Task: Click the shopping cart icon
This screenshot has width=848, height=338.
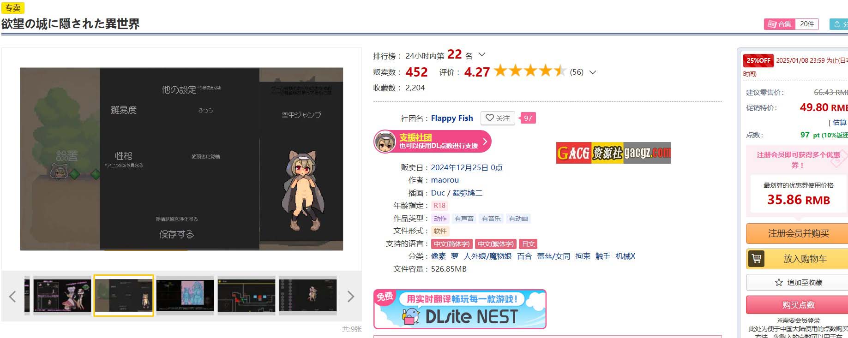Action: [756, 259]
